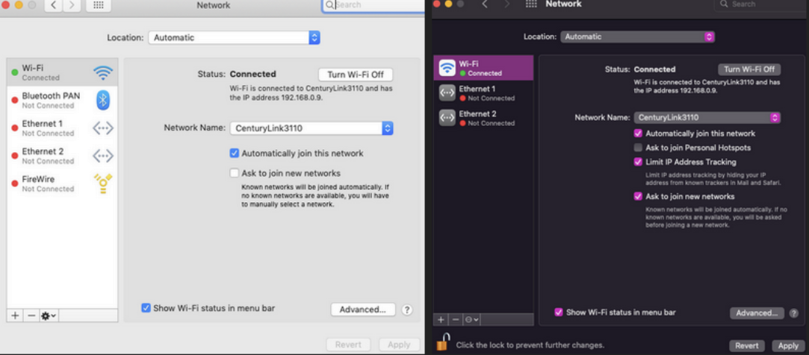This screenshot has height=355, width=809.
Task: Click Apply in the dark window
Action: point(788,346)
